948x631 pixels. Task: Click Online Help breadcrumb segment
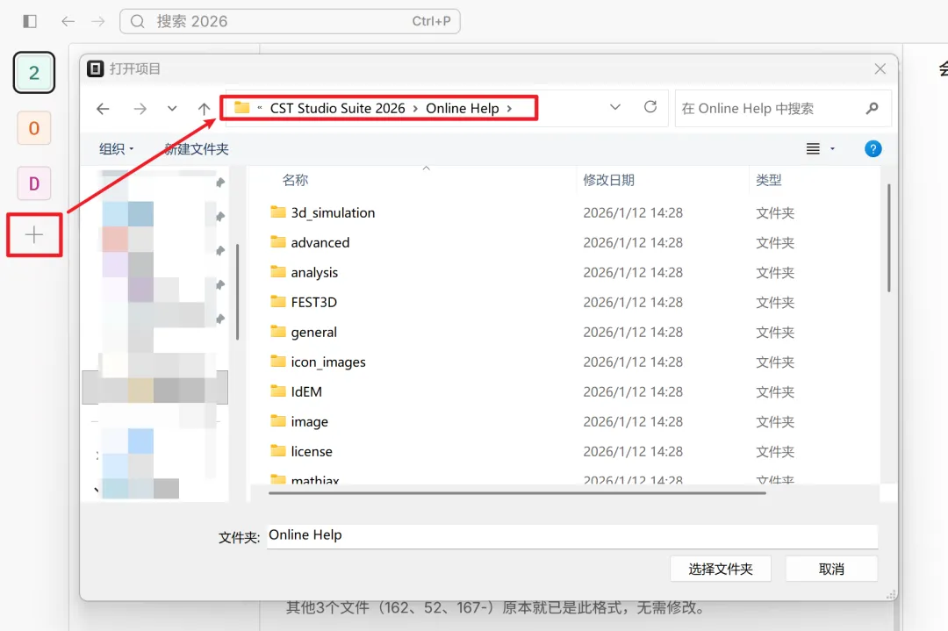click(463, 108)
